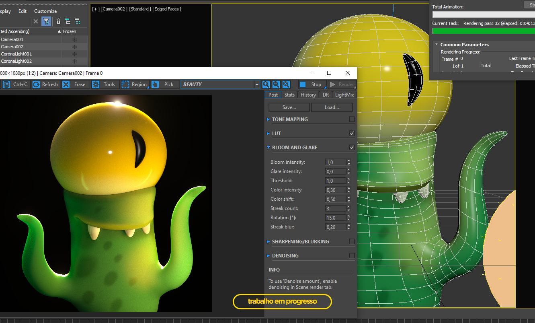The width and height of the screenshot is (535, 323).
Task: Disable the Bloom and Glare checkbox
Action: [352, 148]
